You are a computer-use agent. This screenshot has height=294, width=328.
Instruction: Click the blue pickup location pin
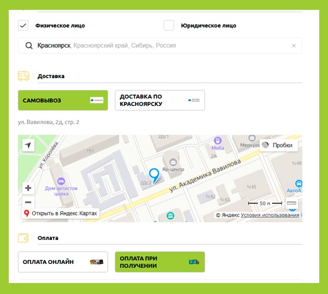pos(154,175)
